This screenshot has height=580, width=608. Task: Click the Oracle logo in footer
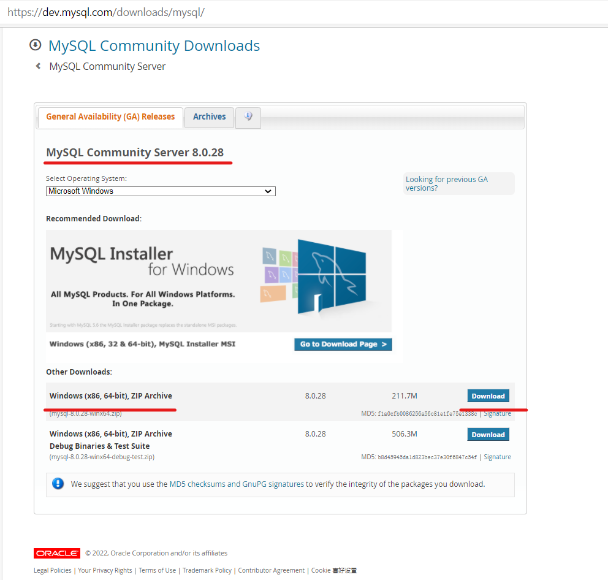coord(57,553)
